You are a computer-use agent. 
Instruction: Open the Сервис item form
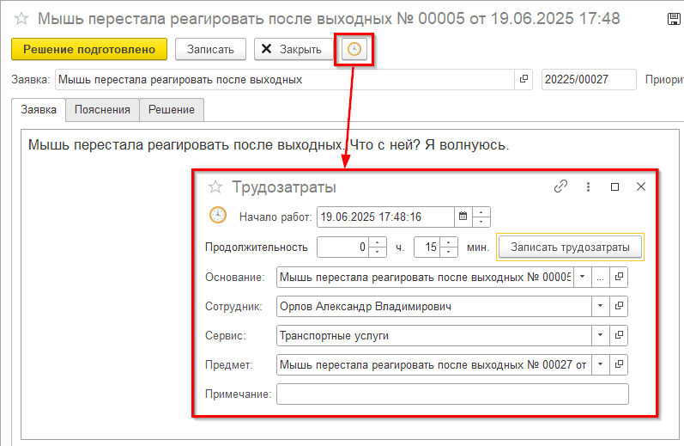click(619, 335)
